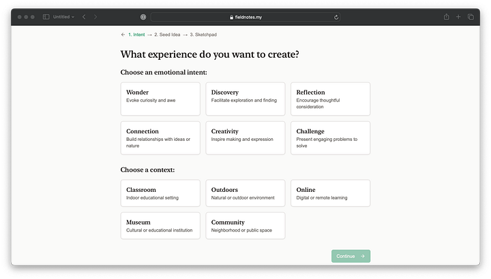Image resolution: width=491 pixels, height=279 pixels.
Task: Click the back arrow before step 1
Action: point(123,35)
